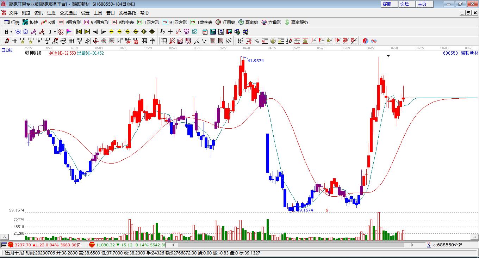
Task: Click the 乾坤K线 indicator name
Action: [33, 53]
